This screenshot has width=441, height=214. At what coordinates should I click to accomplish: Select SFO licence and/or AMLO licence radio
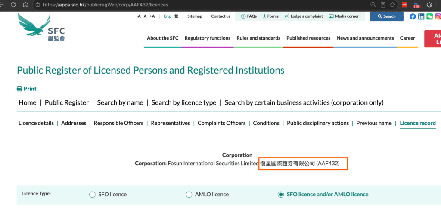pos(281,195)
